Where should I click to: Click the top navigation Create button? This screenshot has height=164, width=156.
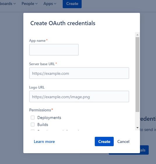pos(72,4)
